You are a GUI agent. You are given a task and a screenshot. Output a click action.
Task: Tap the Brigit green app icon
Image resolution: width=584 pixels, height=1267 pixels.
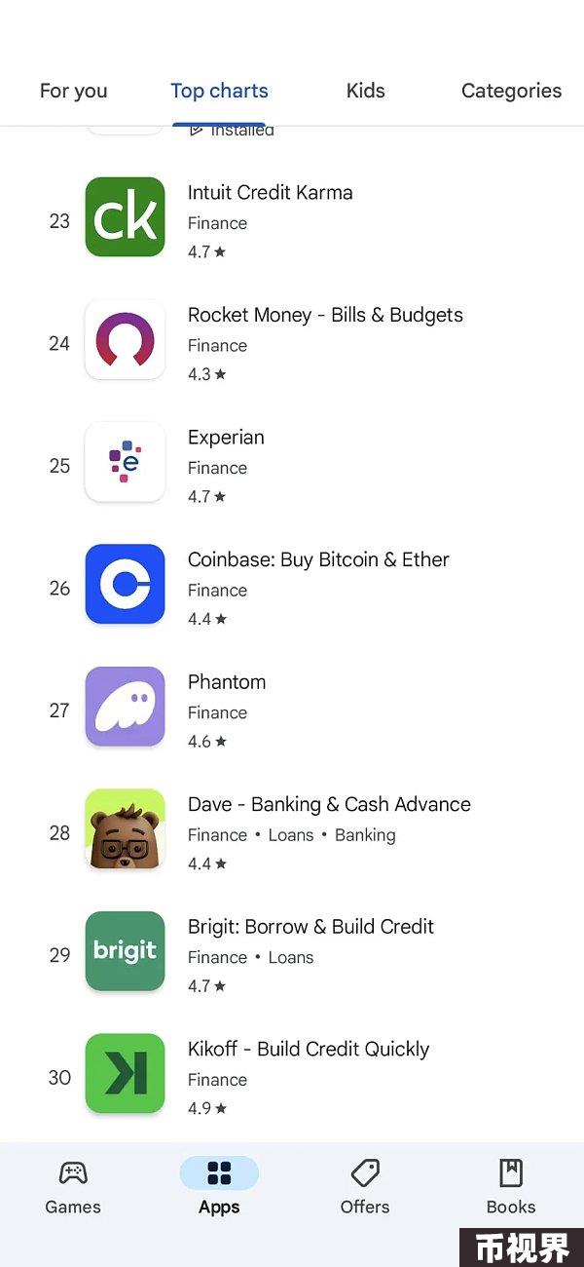125,951
